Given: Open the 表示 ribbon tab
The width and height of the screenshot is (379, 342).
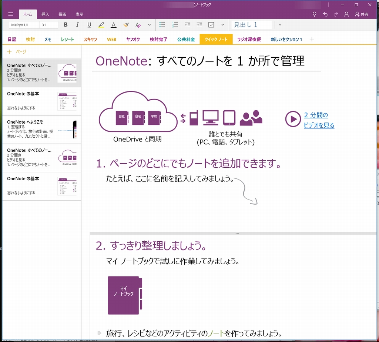Looking at the screenshot, I should [x=80, y=14].
